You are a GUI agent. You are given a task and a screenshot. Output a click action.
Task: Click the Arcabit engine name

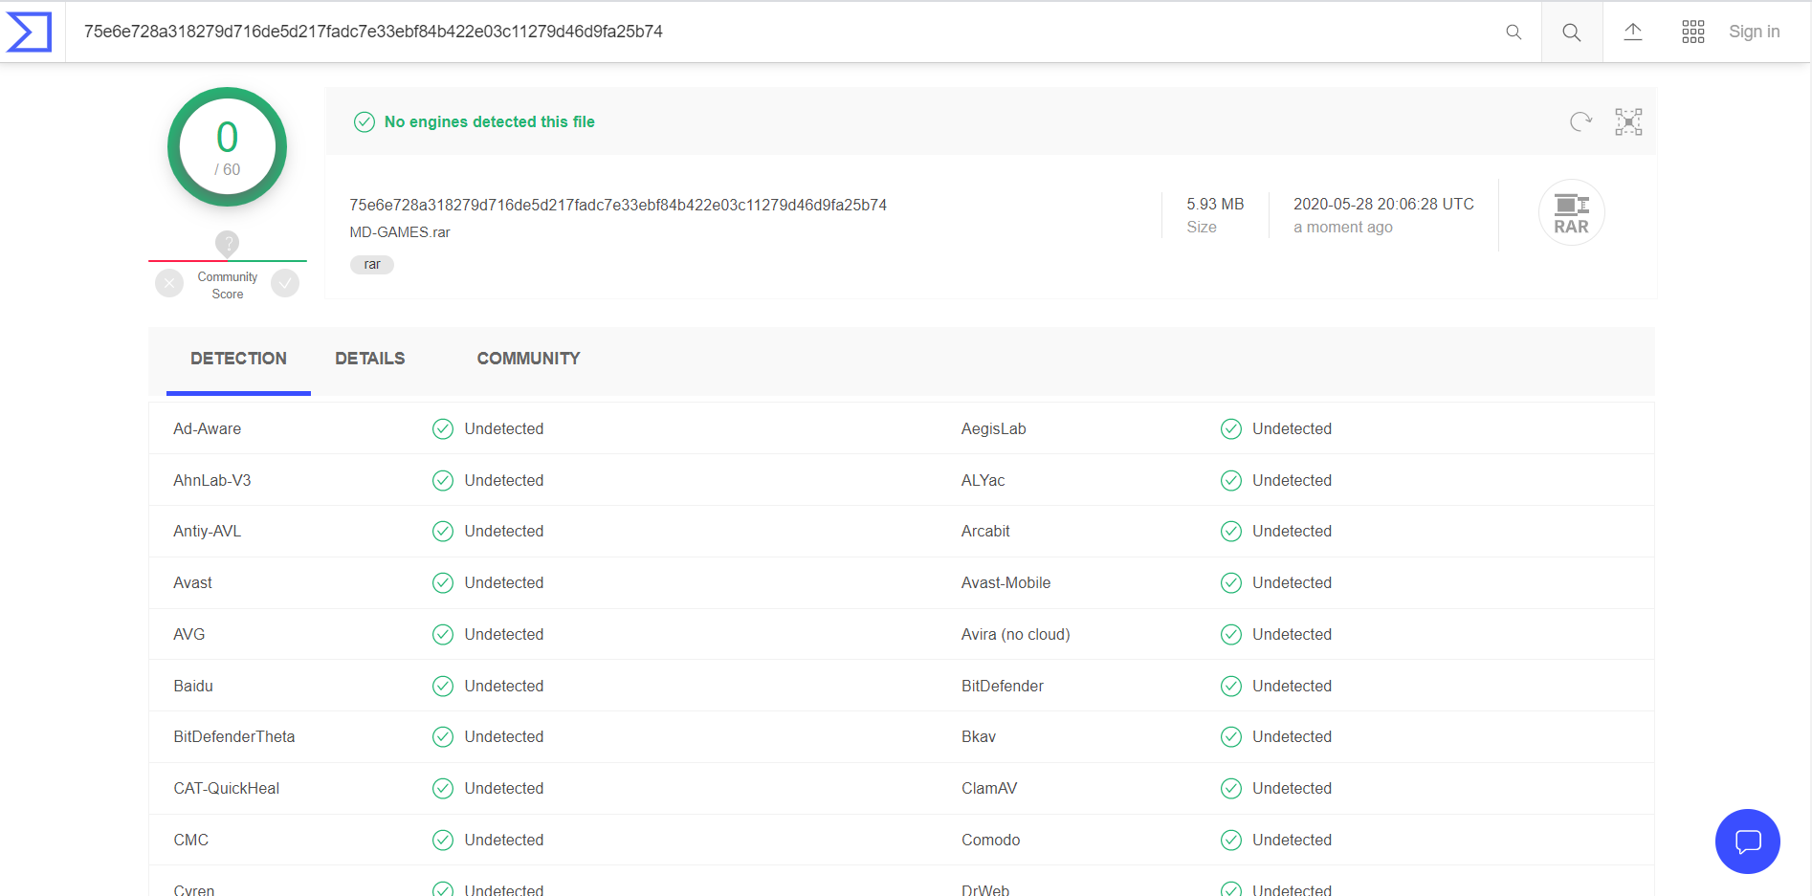click(x=985, y=531)
